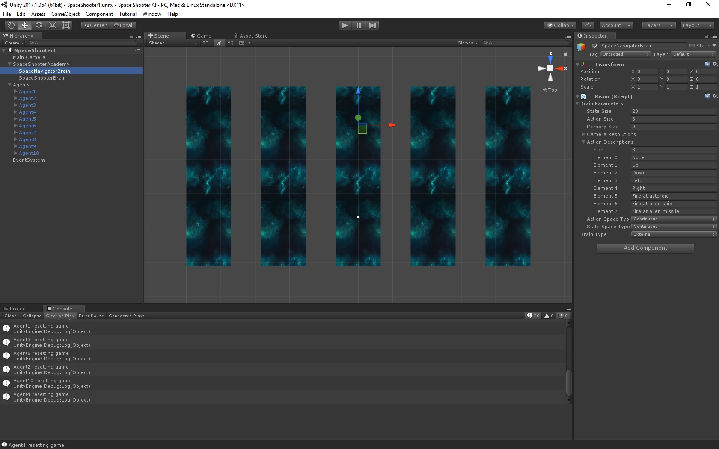Switch to the Game tab

point(202,35)
